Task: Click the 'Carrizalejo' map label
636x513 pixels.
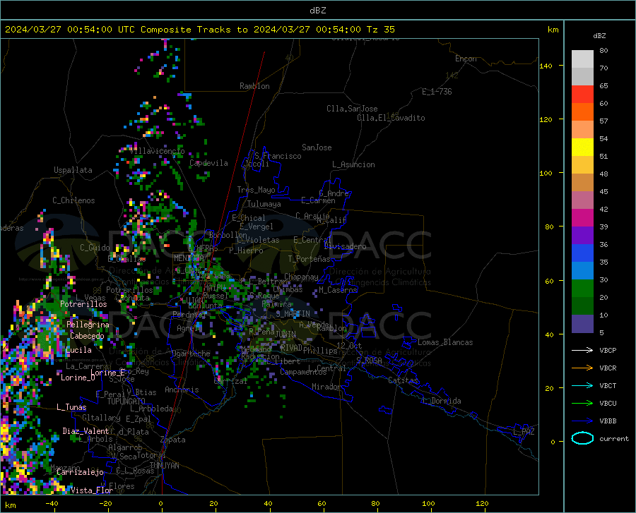Action: [80, 472]
